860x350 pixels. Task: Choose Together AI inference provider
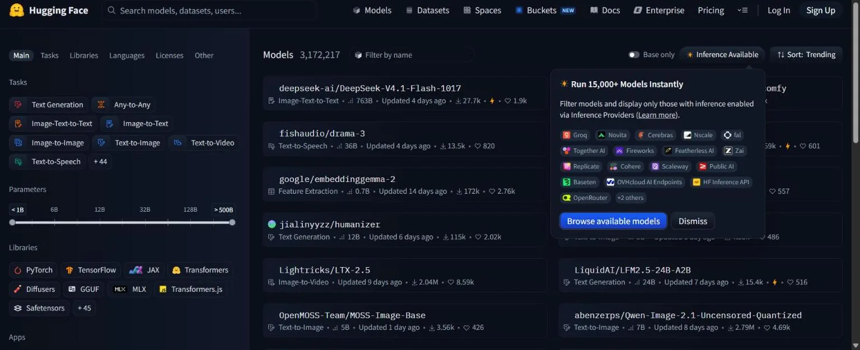585,151
